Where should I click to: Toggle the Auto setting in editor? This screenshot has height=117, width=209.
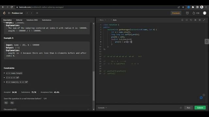point(114,20)
